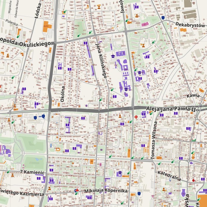Select the Okólna street label
This screenshot has width=207, height=207.
pos(63,94)
